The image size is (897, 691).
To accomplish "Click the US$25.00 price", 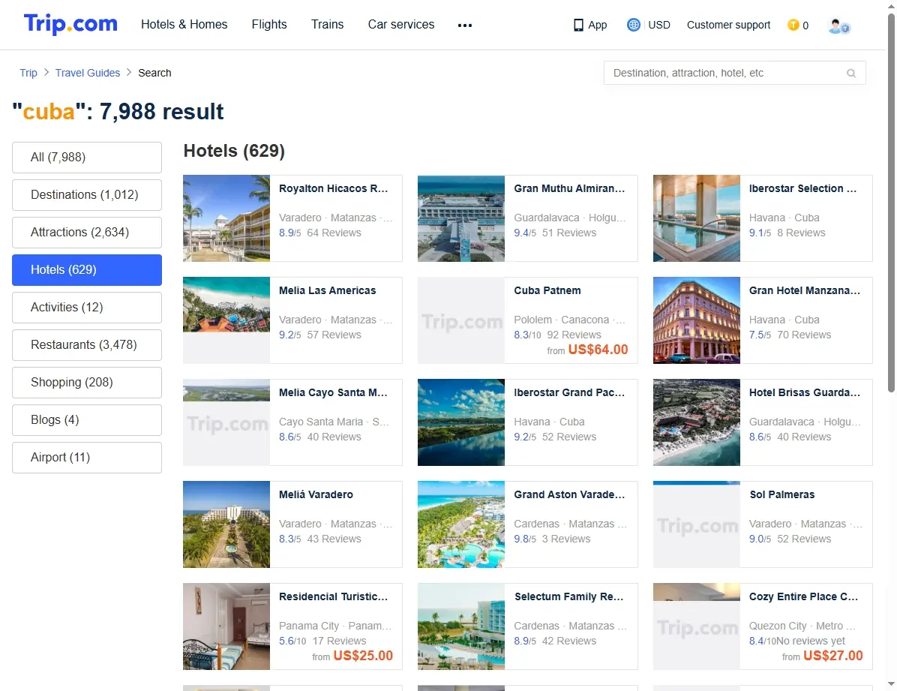I will click(363, 656).
